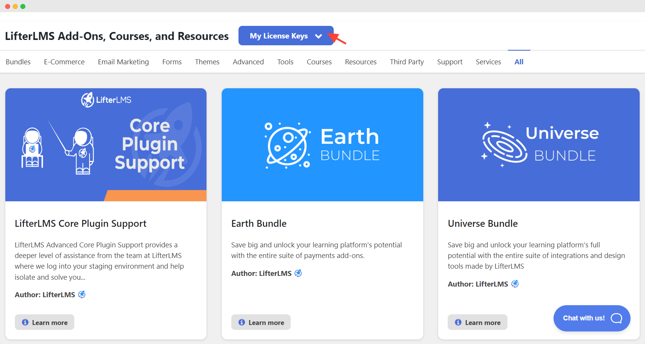Click Learn more for Universe Bundle
The height and width of the screenshot is (344, 645).
477,322
